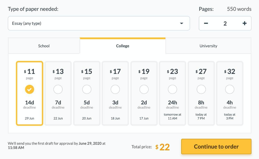Click the minus icon to decrease pages
This screenshot has width=259, height=159.
(206, 23)
